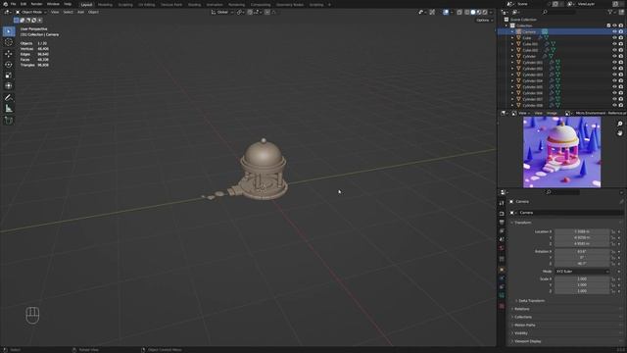Click the lock icon beside Location X
The width and height of the screenshot is (627, 353).
[613, 231]
